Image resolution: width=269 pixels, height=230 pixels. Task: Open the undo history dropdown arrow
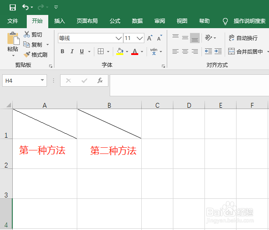[32, 7]
